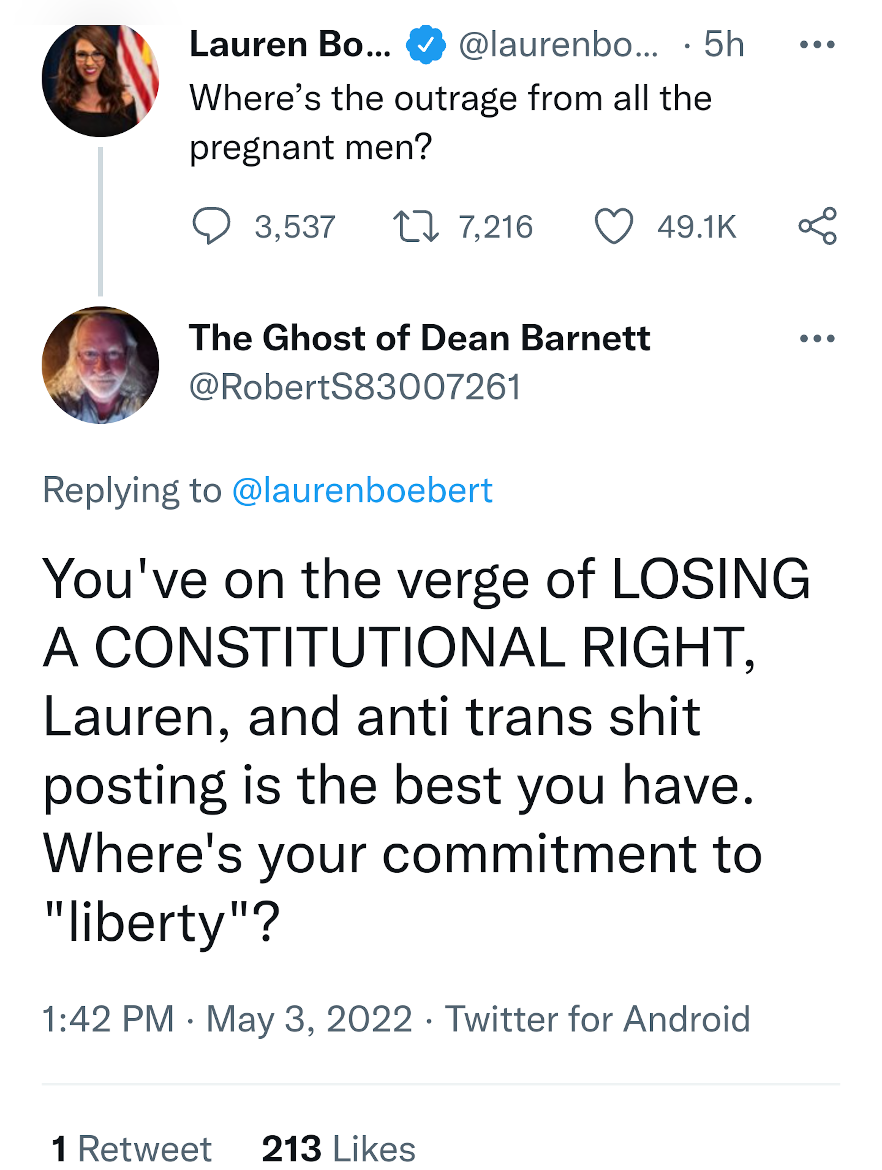Click the @RobertS83007261 handle
Screen dimensions: 882x1170
[x=355, y=387]
